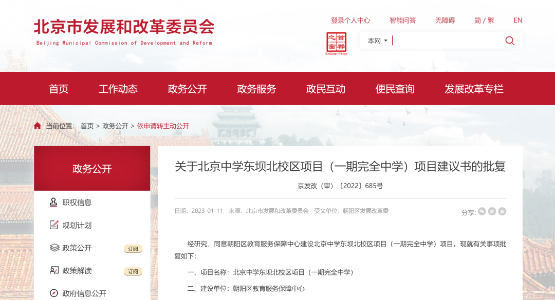Click the home icon in breadcrumb
The height and width of the screenshot is (300, 555).
38,126
